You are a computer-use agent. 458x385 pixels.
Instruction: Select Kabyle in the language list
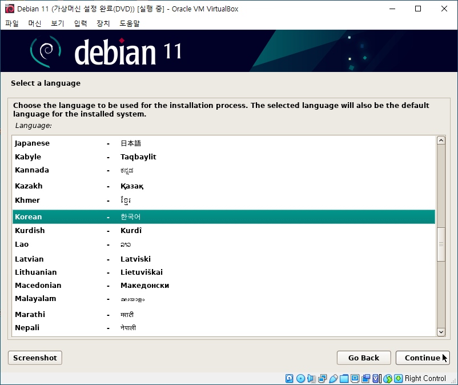[x=224, y=157]
